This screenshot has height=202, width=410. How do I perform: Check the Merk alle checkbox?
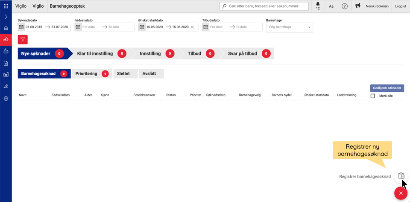373,96
